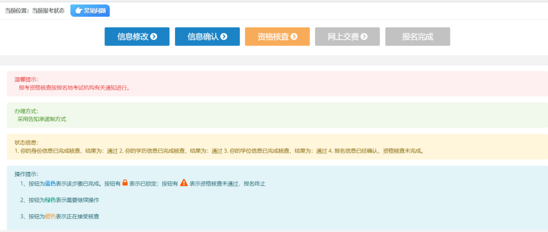Click the green 办理方式 section heading
548x232 pixels.
(26, 111)
